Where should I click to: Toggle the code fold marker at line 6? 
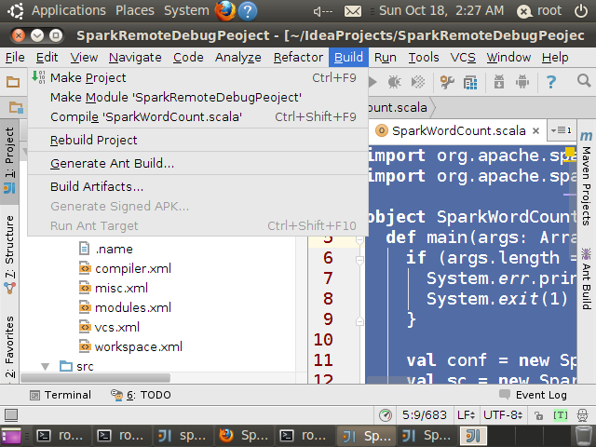(x=359, y=260)
